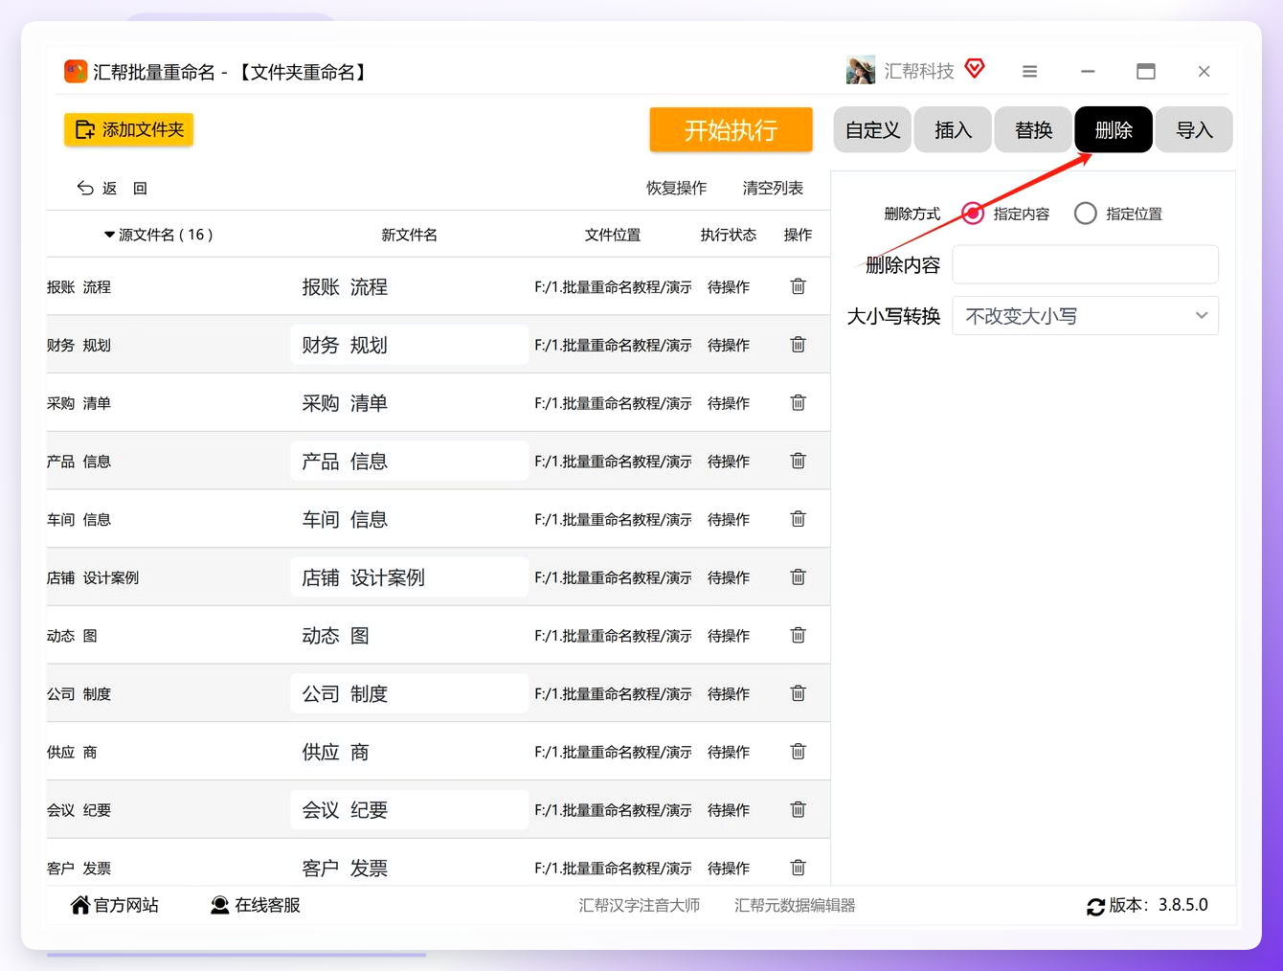Image resolution: width=1283 pixels, height=971 pixels.
Task: Click the 删除内容 input field
Action: [1085, 264]
